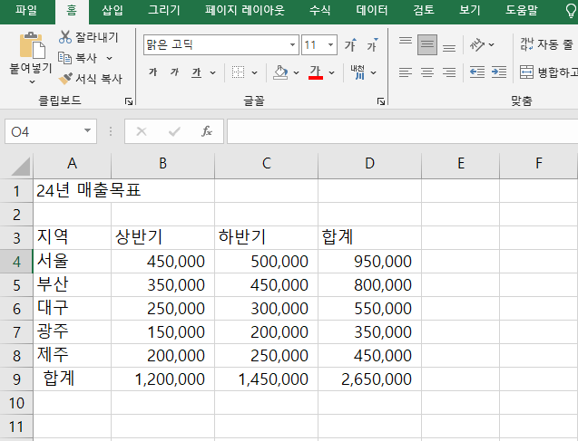Click the Format Painter (서식 복사) brush
Viewport: 578px width, 441px height.
(x=65, y=79)
